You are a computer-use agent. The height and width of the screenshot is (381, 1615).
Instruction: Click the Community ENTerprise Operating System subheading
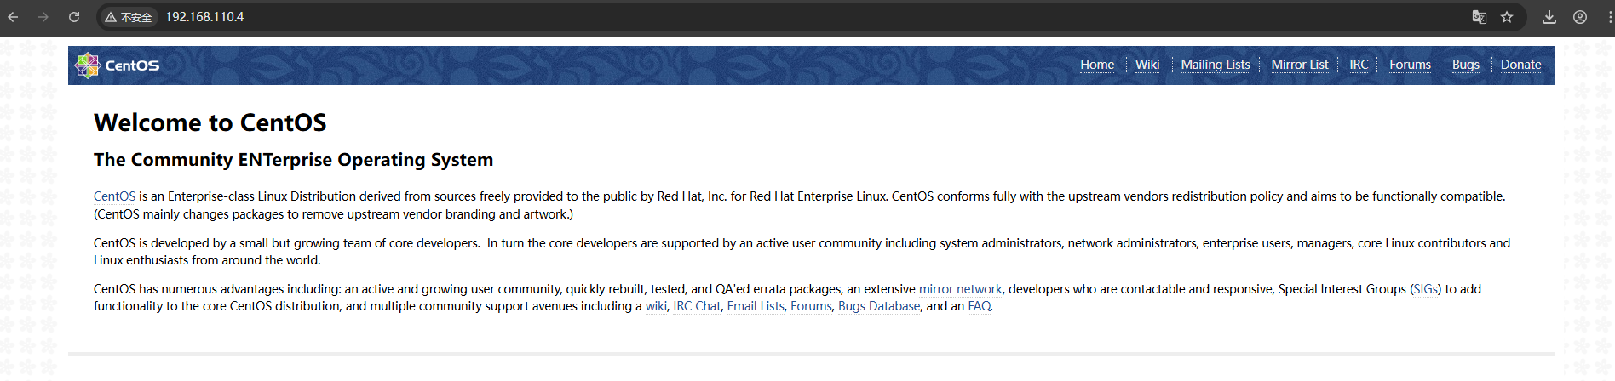(x=293, y=160)
